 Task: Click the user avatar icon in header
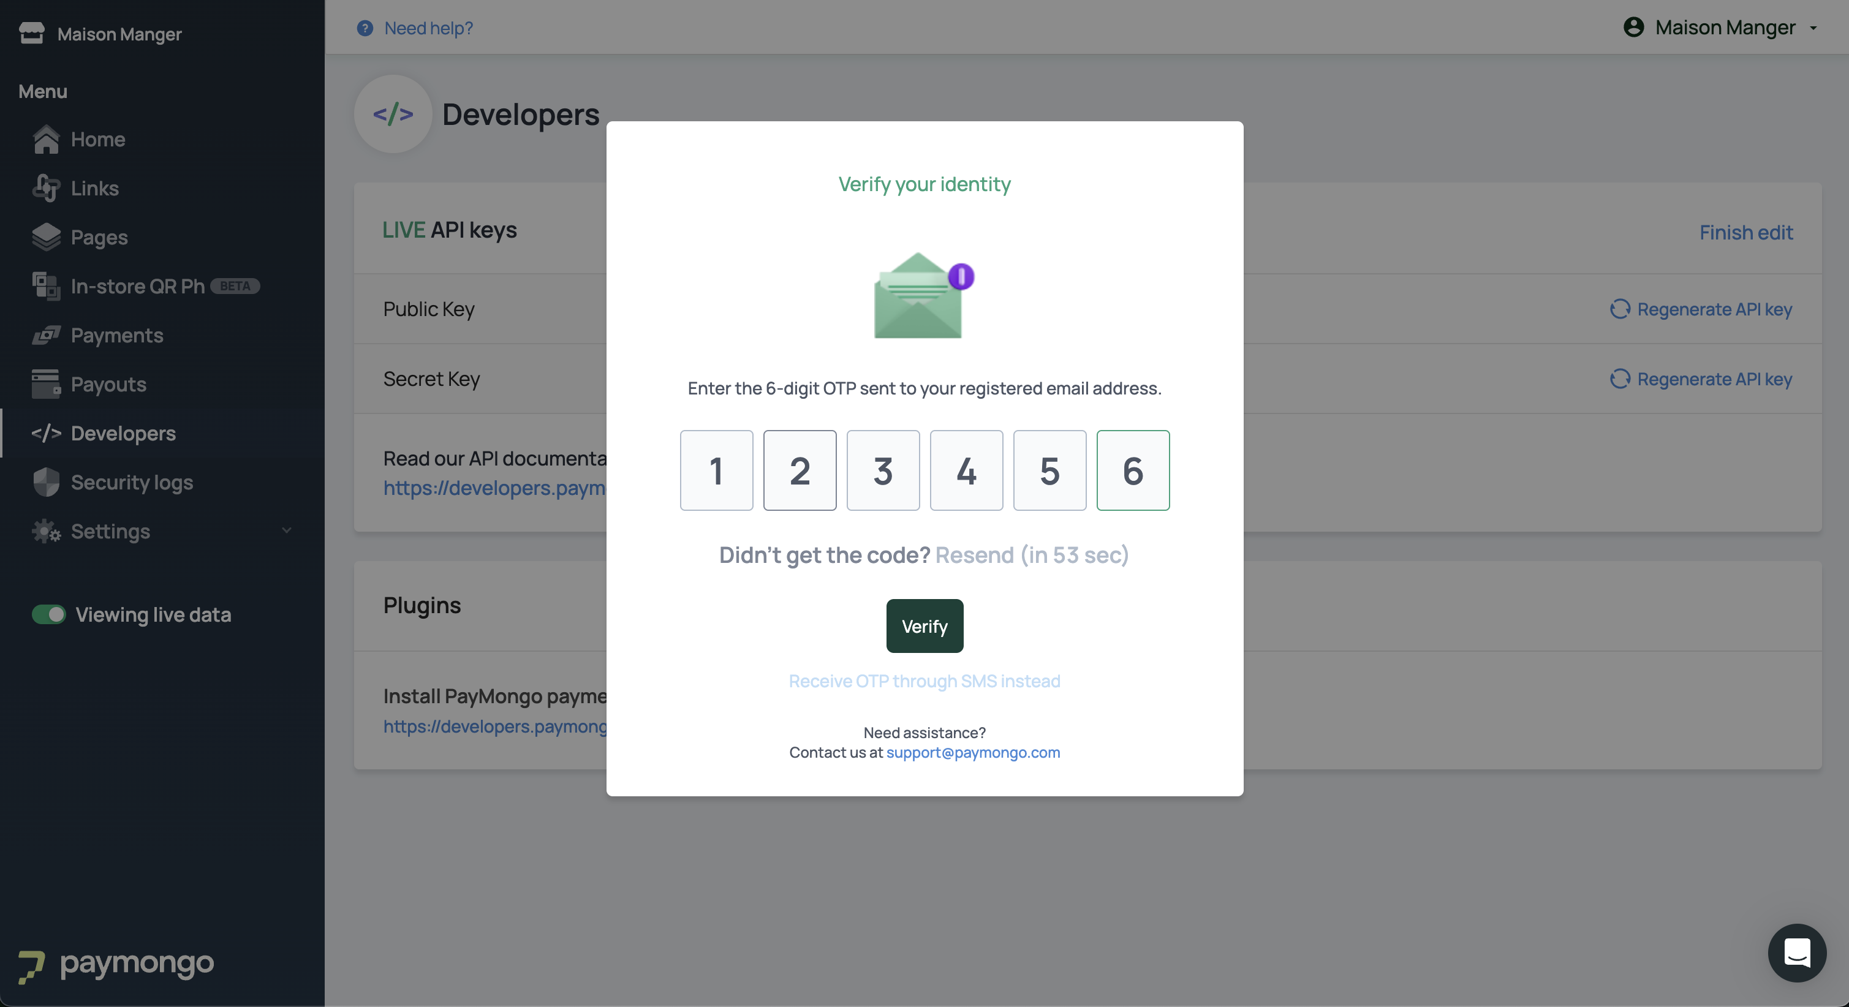coord(1634,28)
